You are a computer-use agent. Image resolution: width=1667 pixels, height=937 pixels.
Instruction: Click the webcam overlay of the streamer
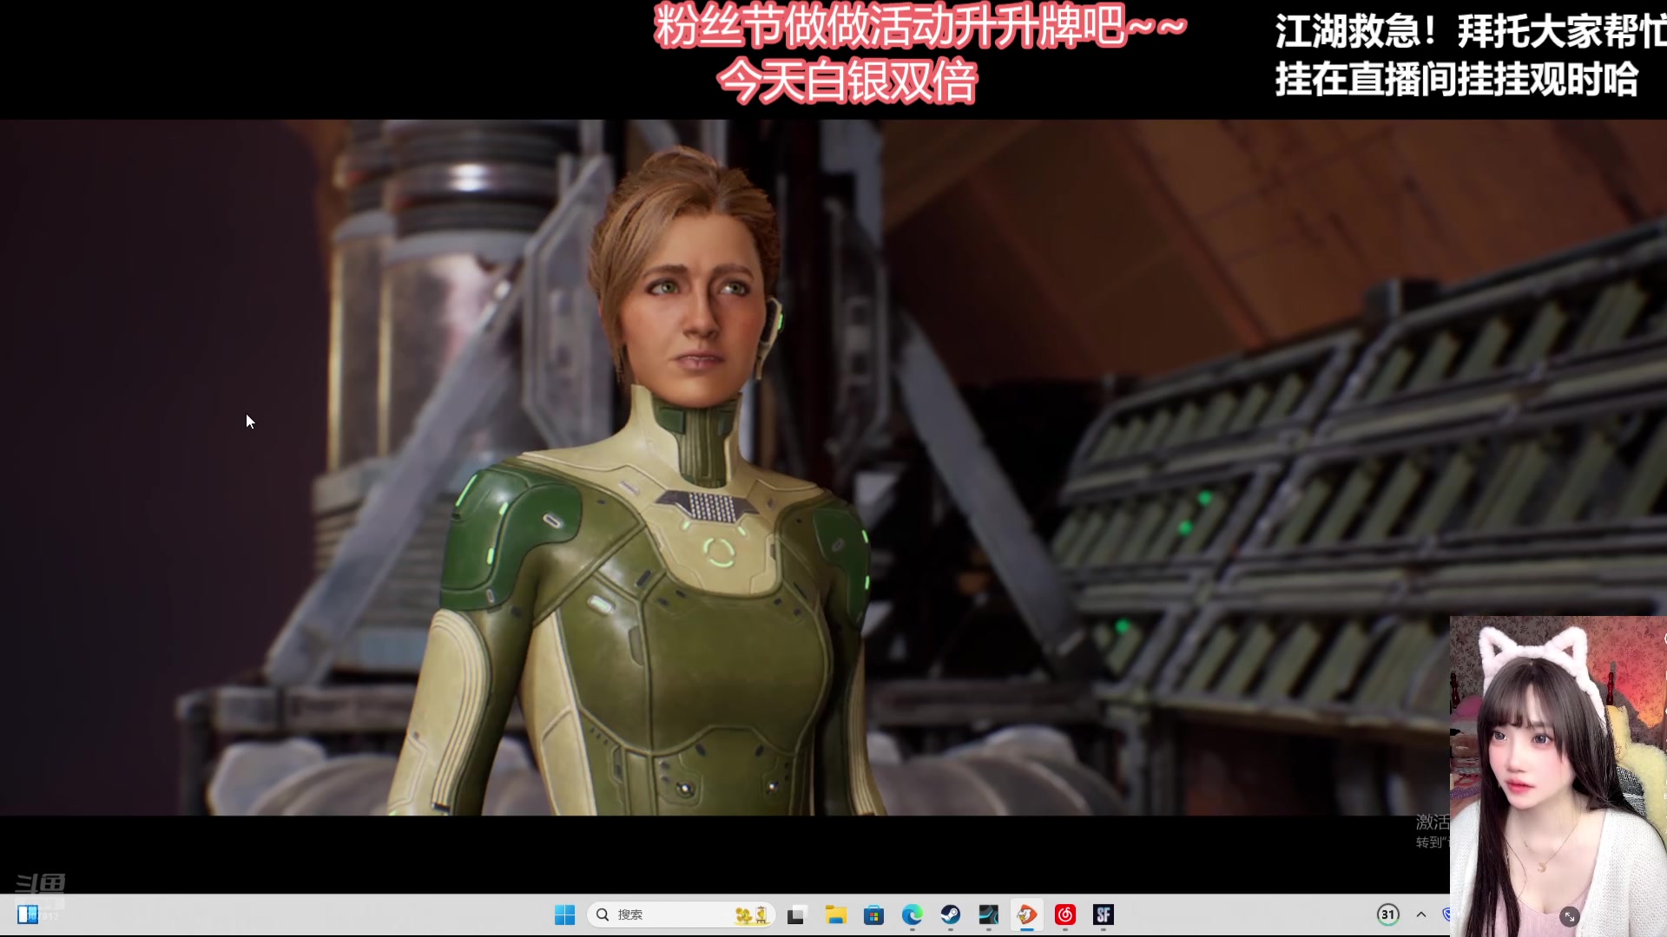(1558, 776)
